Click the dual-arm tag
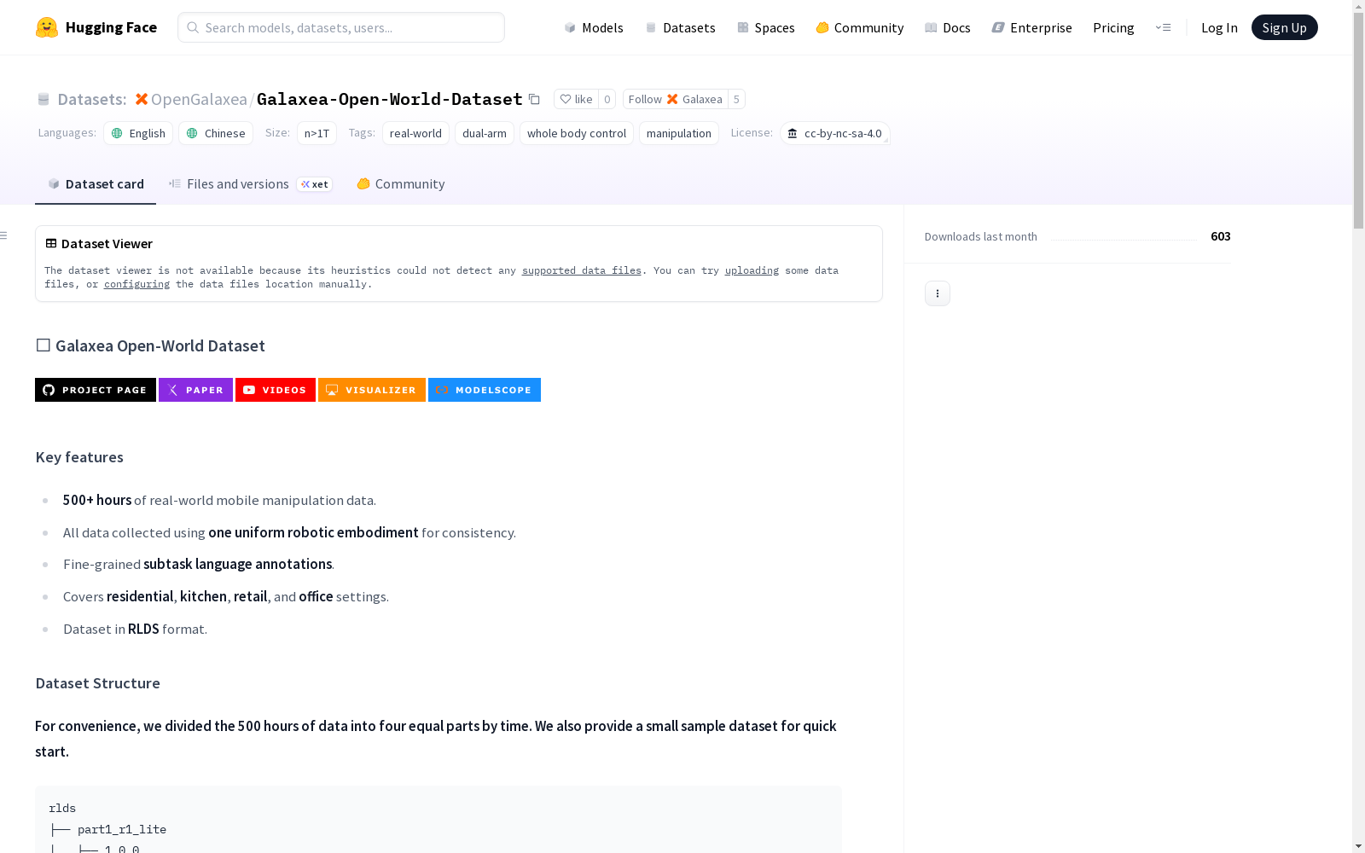This screenshot has width=1365, height=853. click(x=485, y=133)
